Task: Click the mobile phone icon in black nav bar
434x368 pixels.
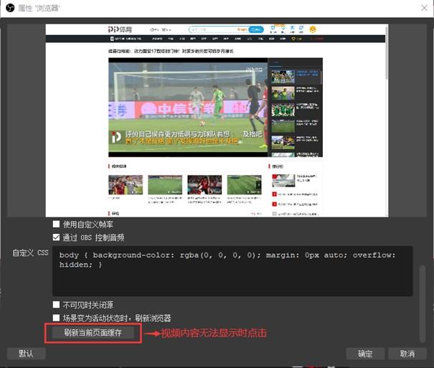Action: (x=112, y=39)
